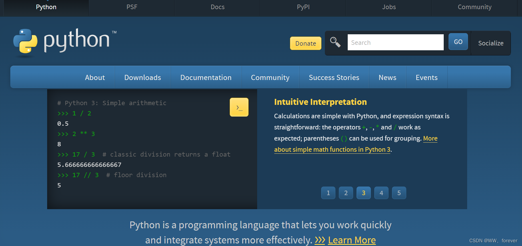Launch the interactive shell button

coord(239,107)
